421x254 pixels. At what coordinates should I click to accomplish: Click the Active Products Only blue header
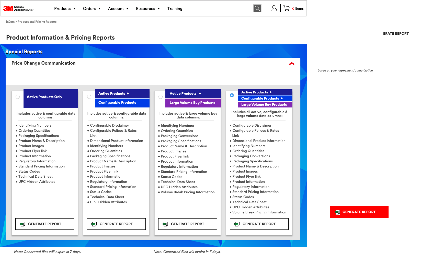pos(51,99)
